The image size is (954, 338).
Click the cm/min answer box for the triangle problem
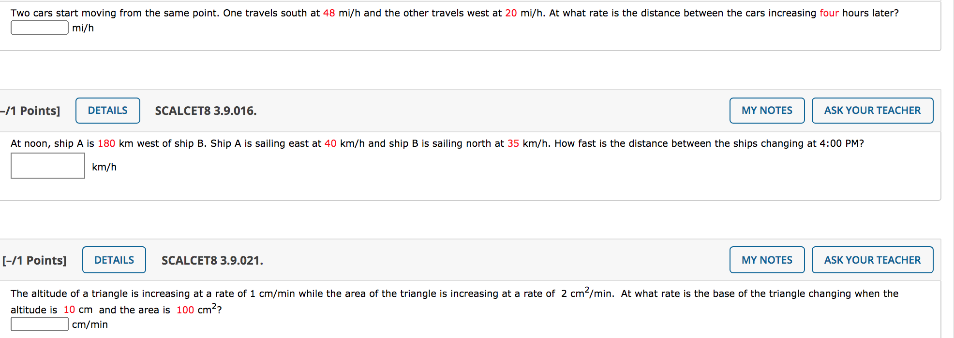click(39, 324)
